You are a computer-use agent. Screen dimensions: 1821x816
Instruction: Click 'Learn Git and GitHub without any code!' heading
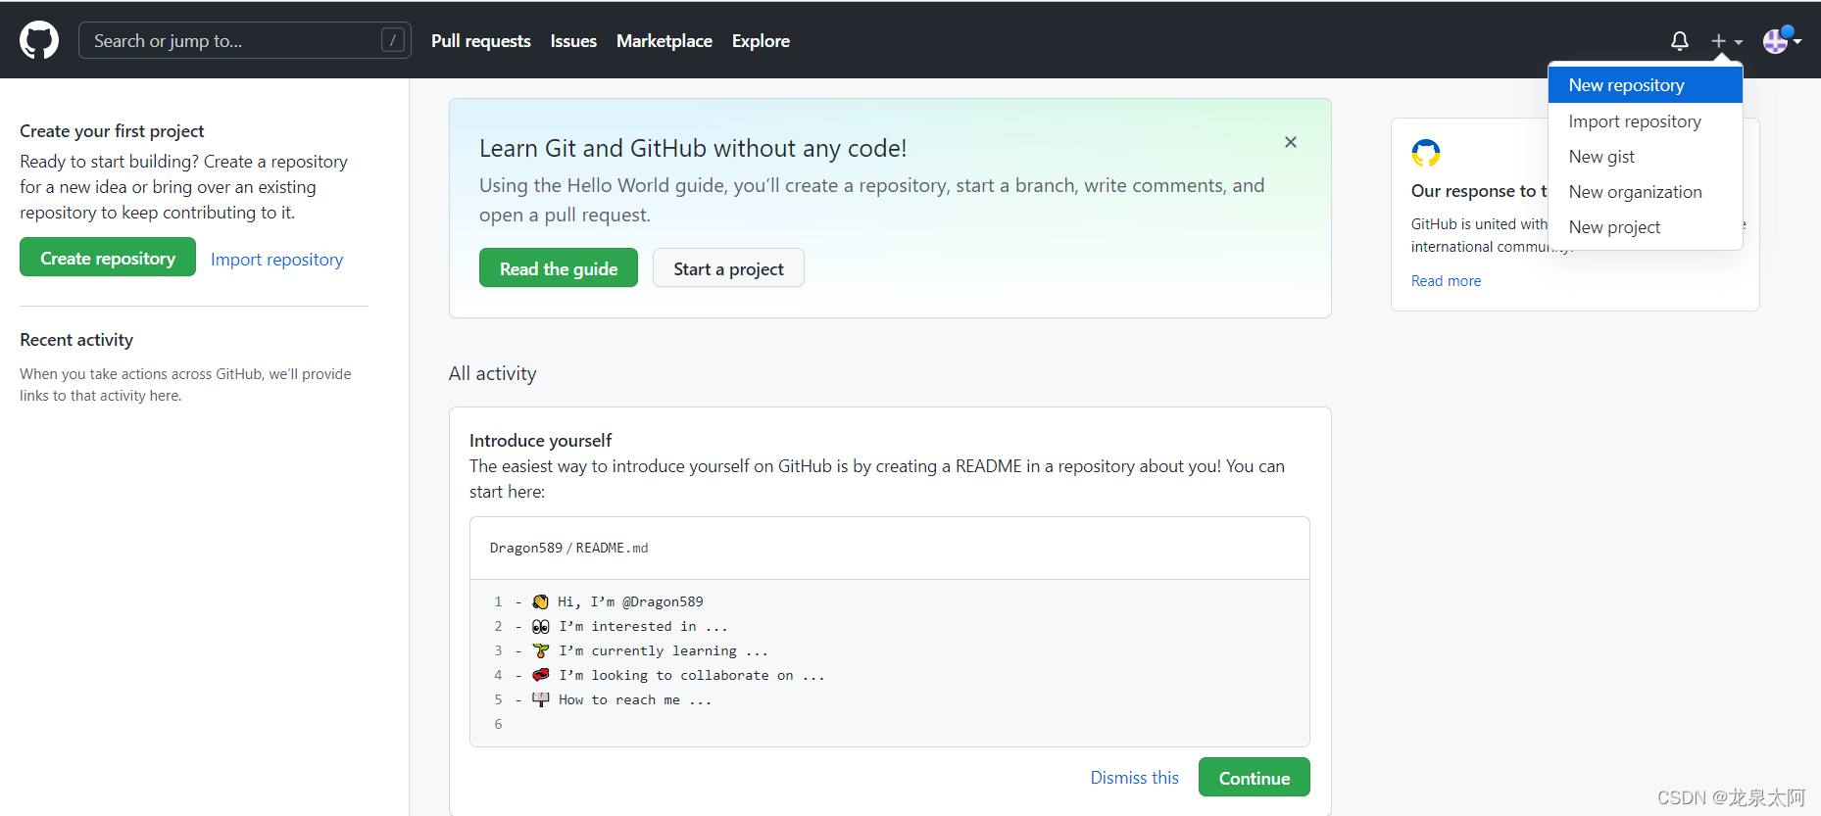click(x=693, y=148)
